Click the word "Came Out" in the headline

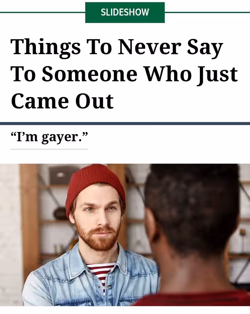(62, 101)
